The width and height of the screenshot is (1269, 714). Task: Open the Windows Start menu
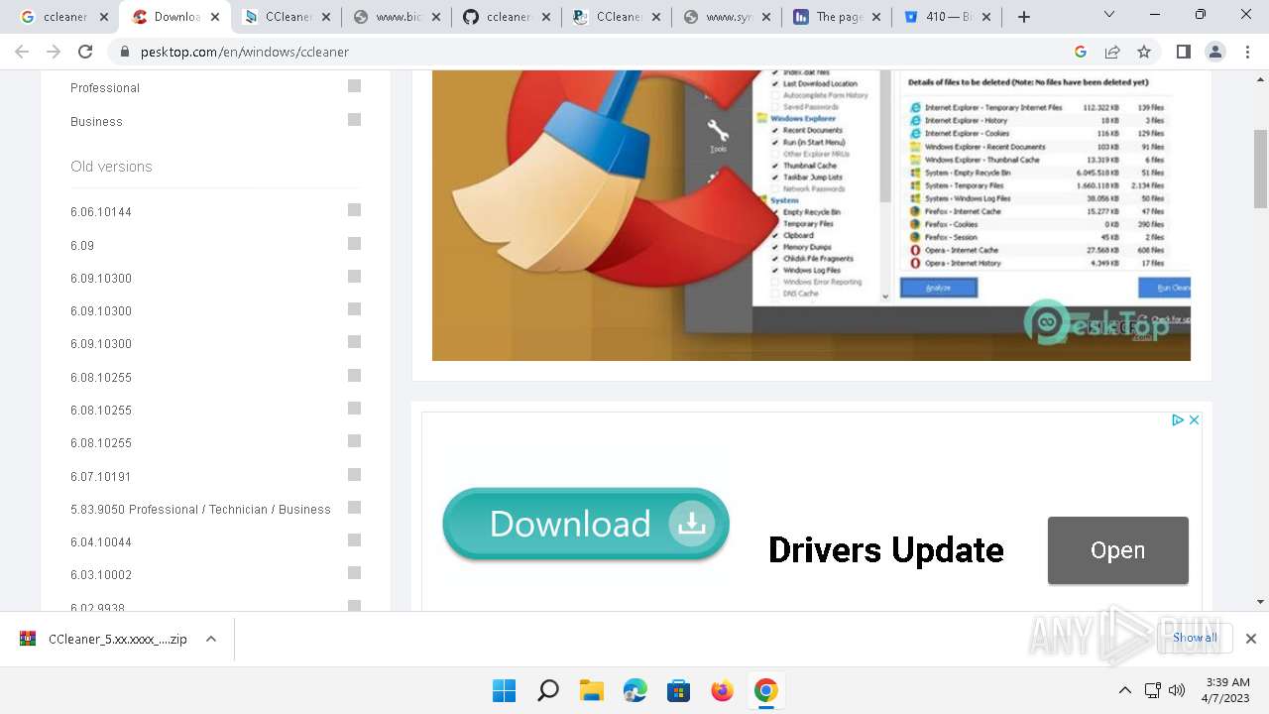click(504, 690)
